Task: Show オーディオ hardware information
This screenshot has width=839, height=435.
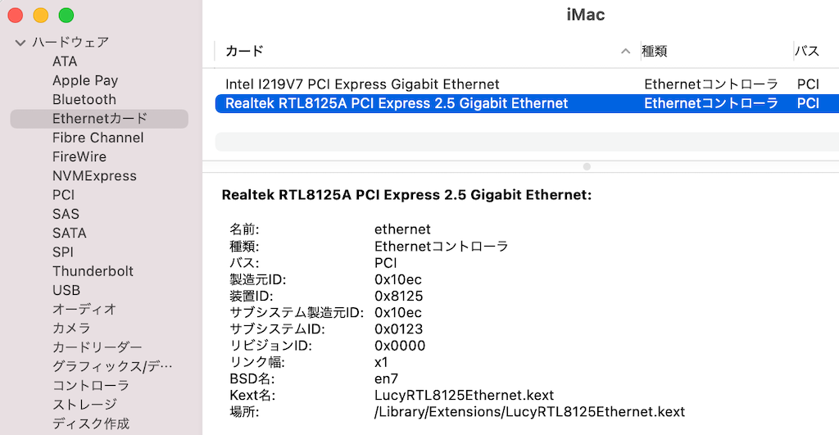Action: click(x=84, y=309)
